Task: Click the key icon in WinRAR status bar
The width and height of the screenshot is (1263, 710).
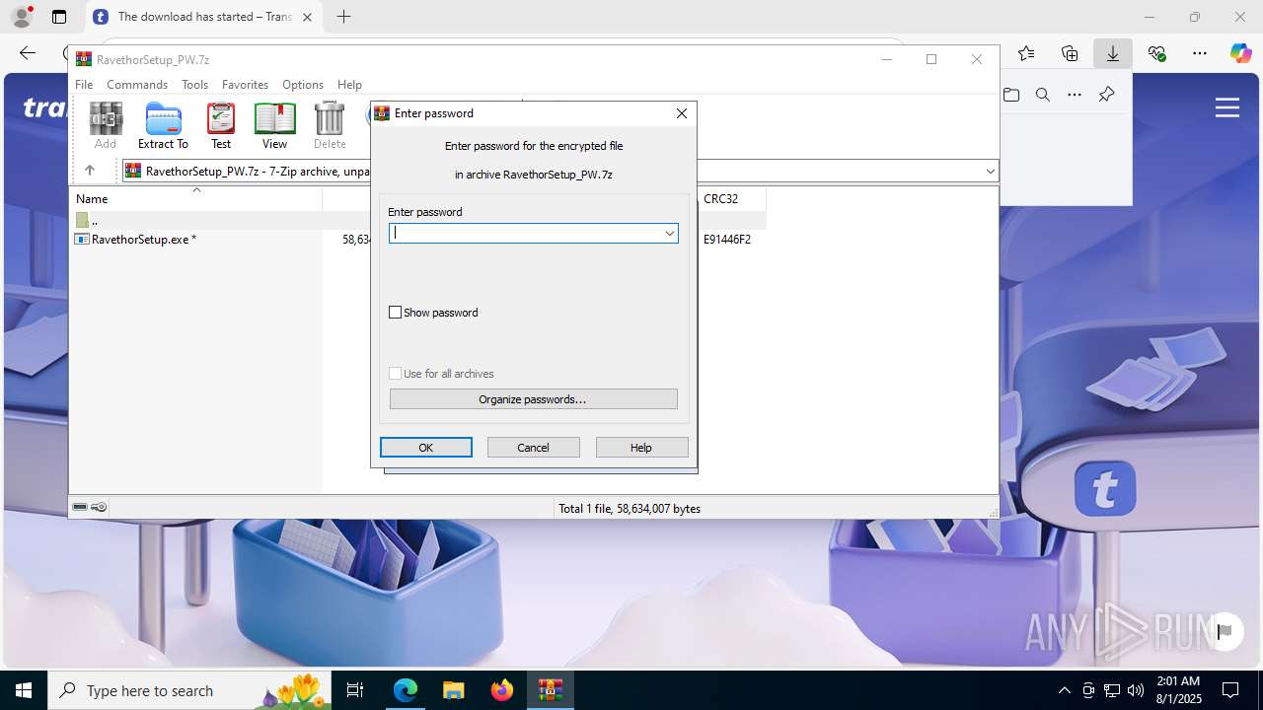Action: (99, 507)
